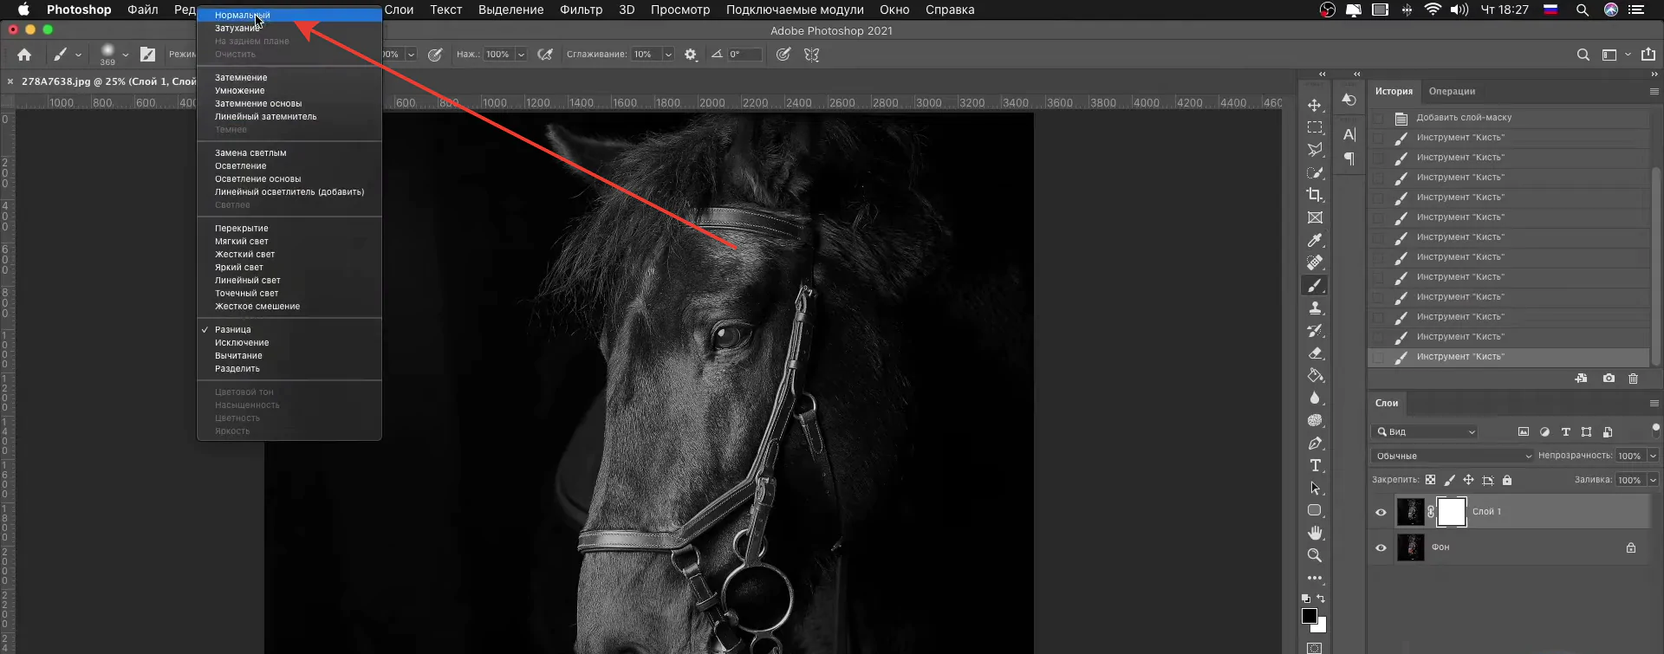Open History panel menu
Screen dimensions: 1664x654
click(x=1654, y=91)
